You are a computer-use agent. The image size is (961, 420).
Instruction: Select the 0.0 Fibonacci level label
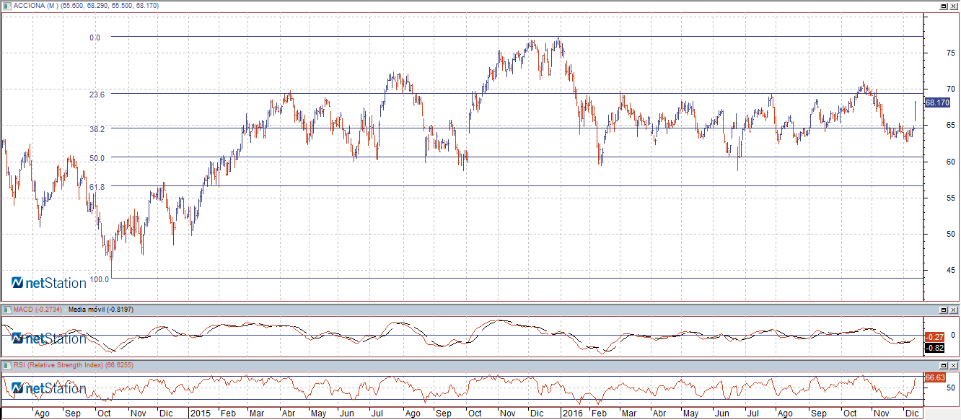click(95, 37)
